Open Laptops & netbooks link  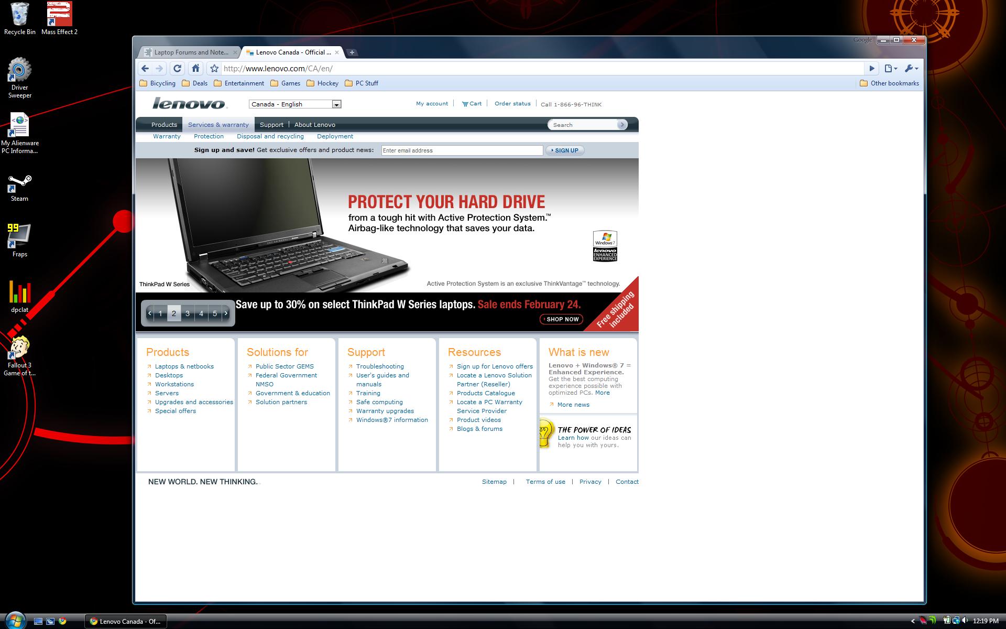[x=184, y=366]
